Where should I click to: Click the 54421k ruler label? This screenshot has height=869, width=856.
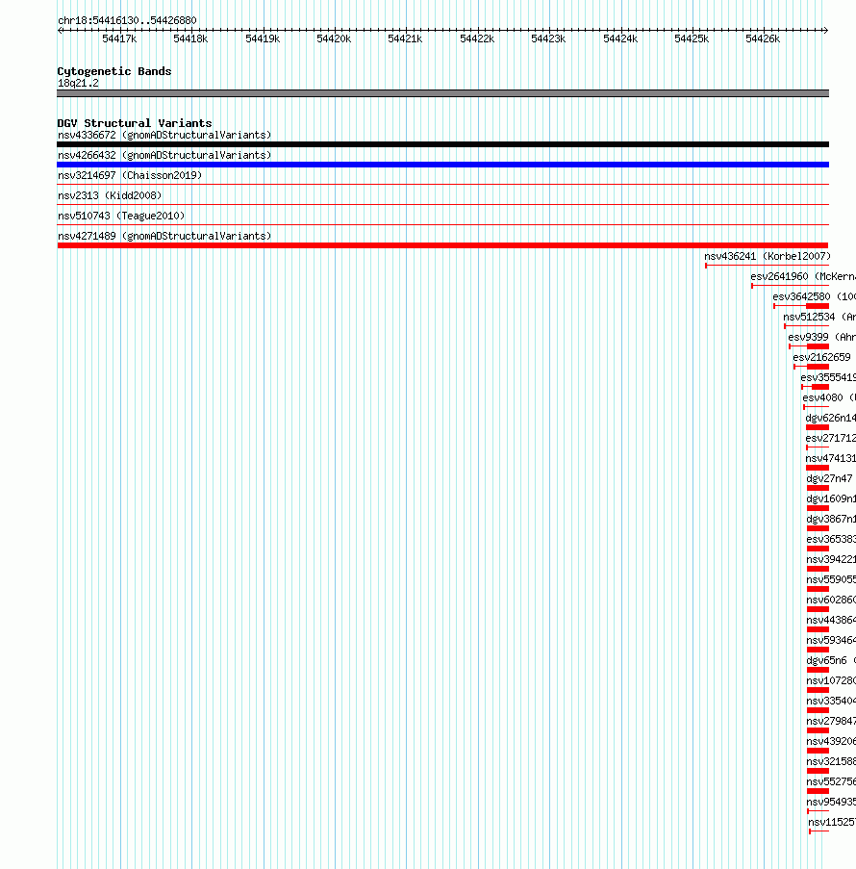click(405, 38)
